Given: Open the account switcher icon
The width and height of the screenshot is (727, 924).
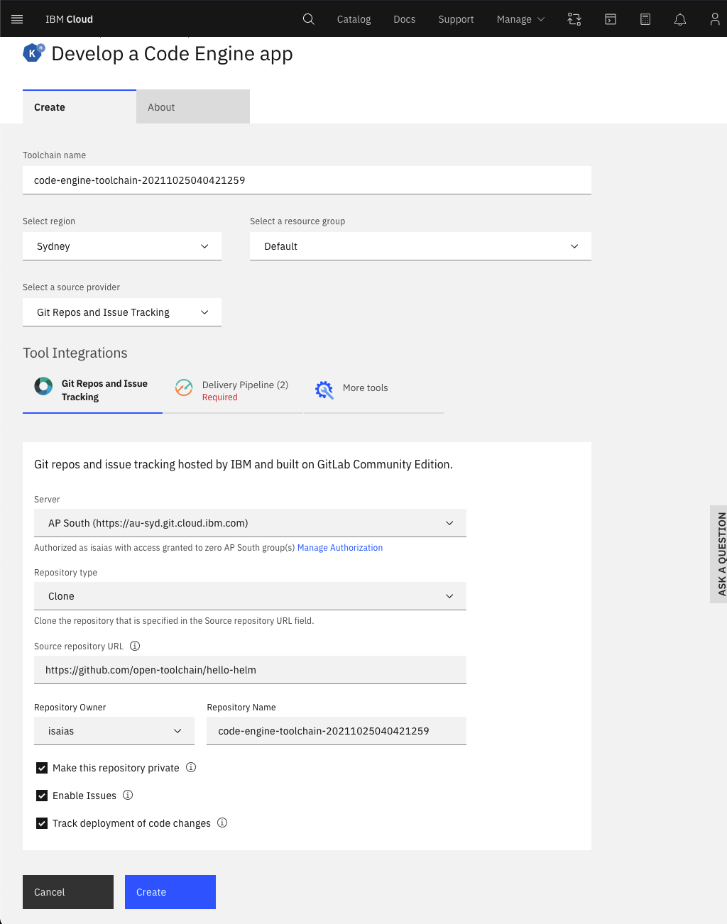Looking at the screenshot, I should click(x=574, y=19).
